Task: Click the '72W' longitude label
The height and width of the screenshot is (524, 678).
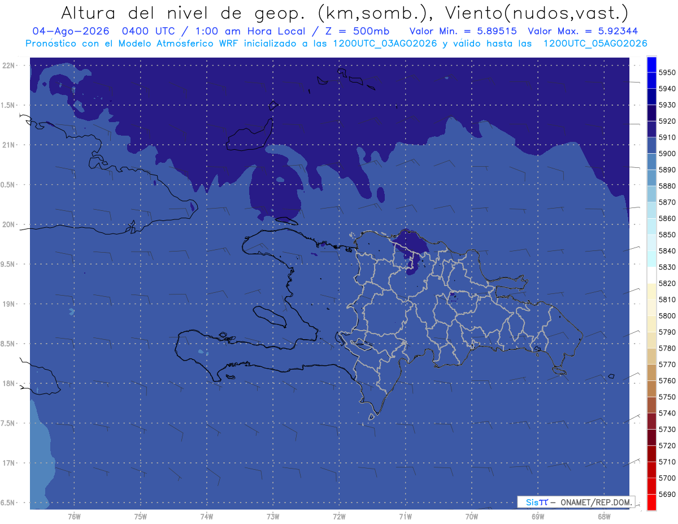Action: (x=339, y=517)
